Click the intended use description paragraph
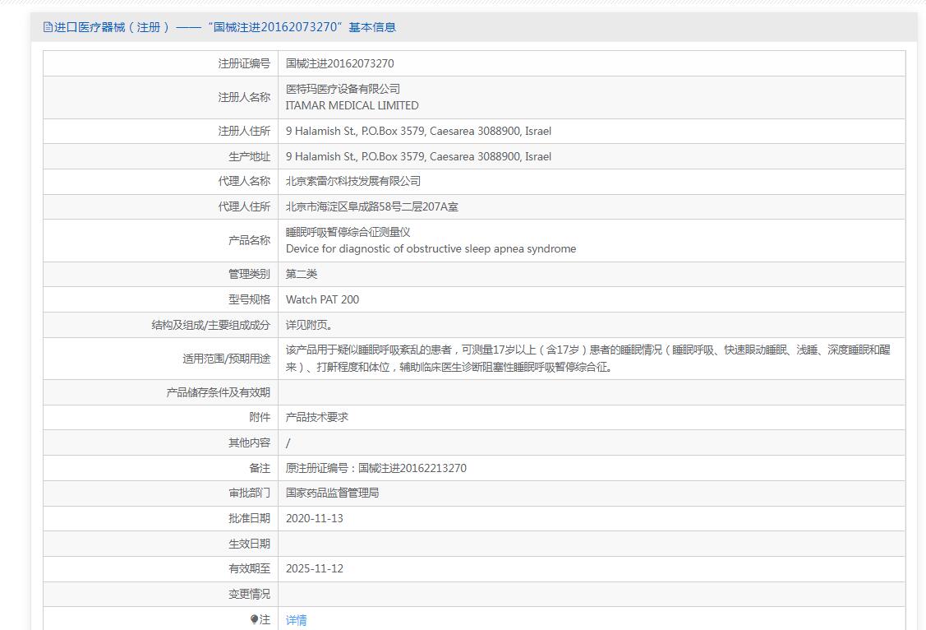The height and width of the screenshot is (630, 926). pos(587,358)
